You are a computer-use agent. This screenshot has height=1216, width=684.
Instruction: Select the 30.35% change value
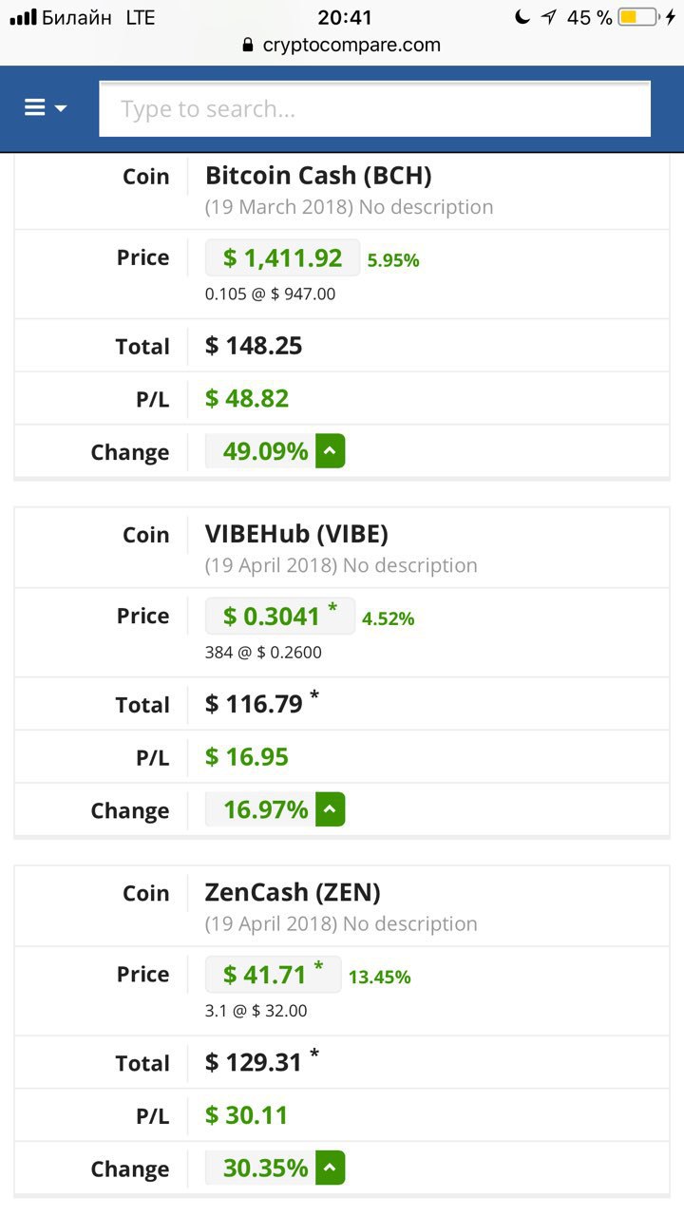point(265,1168)
